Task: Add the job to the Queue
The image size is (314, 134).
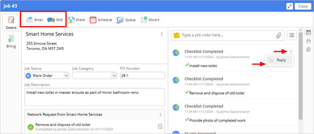Action: tap(126, 20)
